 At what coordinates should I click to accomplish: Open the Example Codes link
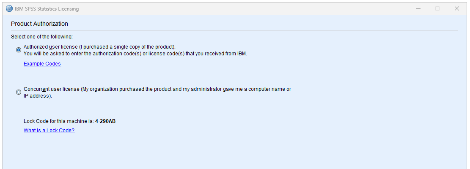point(42,64)
